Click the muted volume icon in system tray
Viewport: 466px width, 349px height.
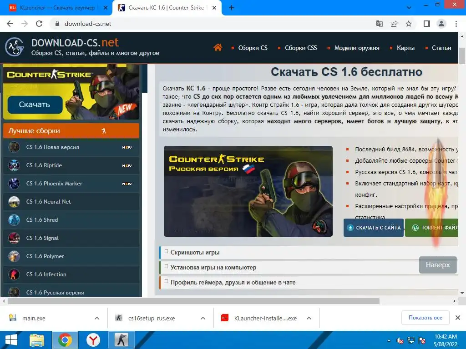click(400, 340)
